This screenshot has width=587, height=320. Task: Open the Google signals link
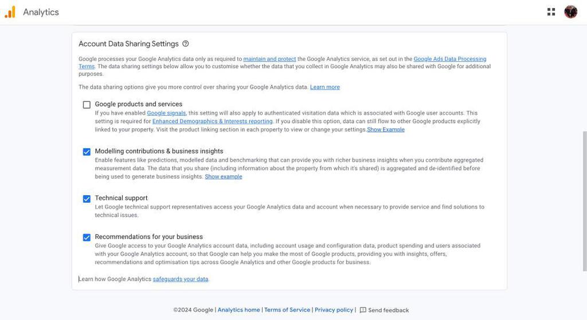click(x=166, y=113)
